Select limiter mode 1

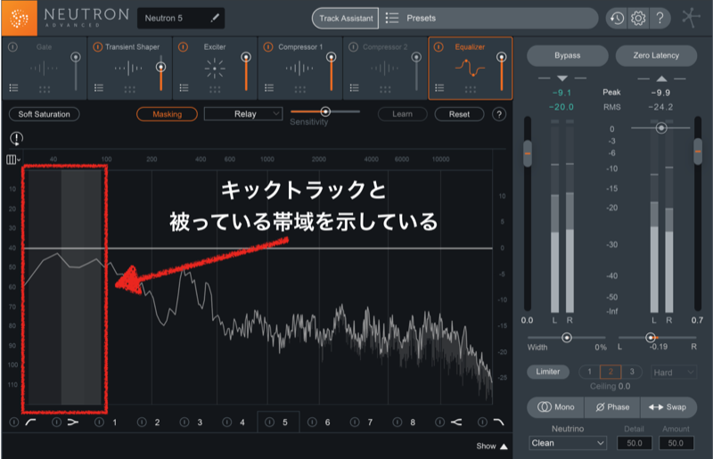coord(589,372)
